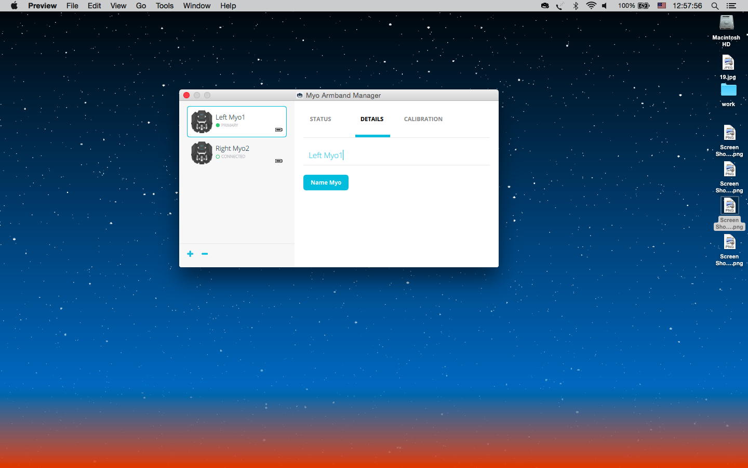
Task: Open the CALIBRATION tab
Action: click(423, 119)
